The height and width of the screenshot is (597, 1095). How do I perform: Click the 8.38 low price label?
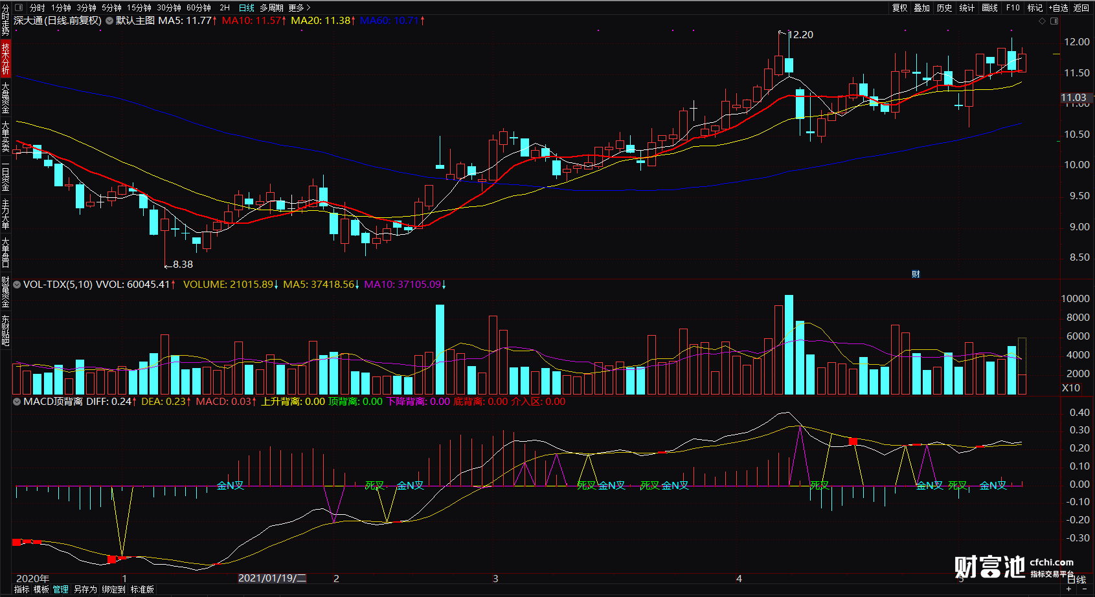tap(183, 265)
